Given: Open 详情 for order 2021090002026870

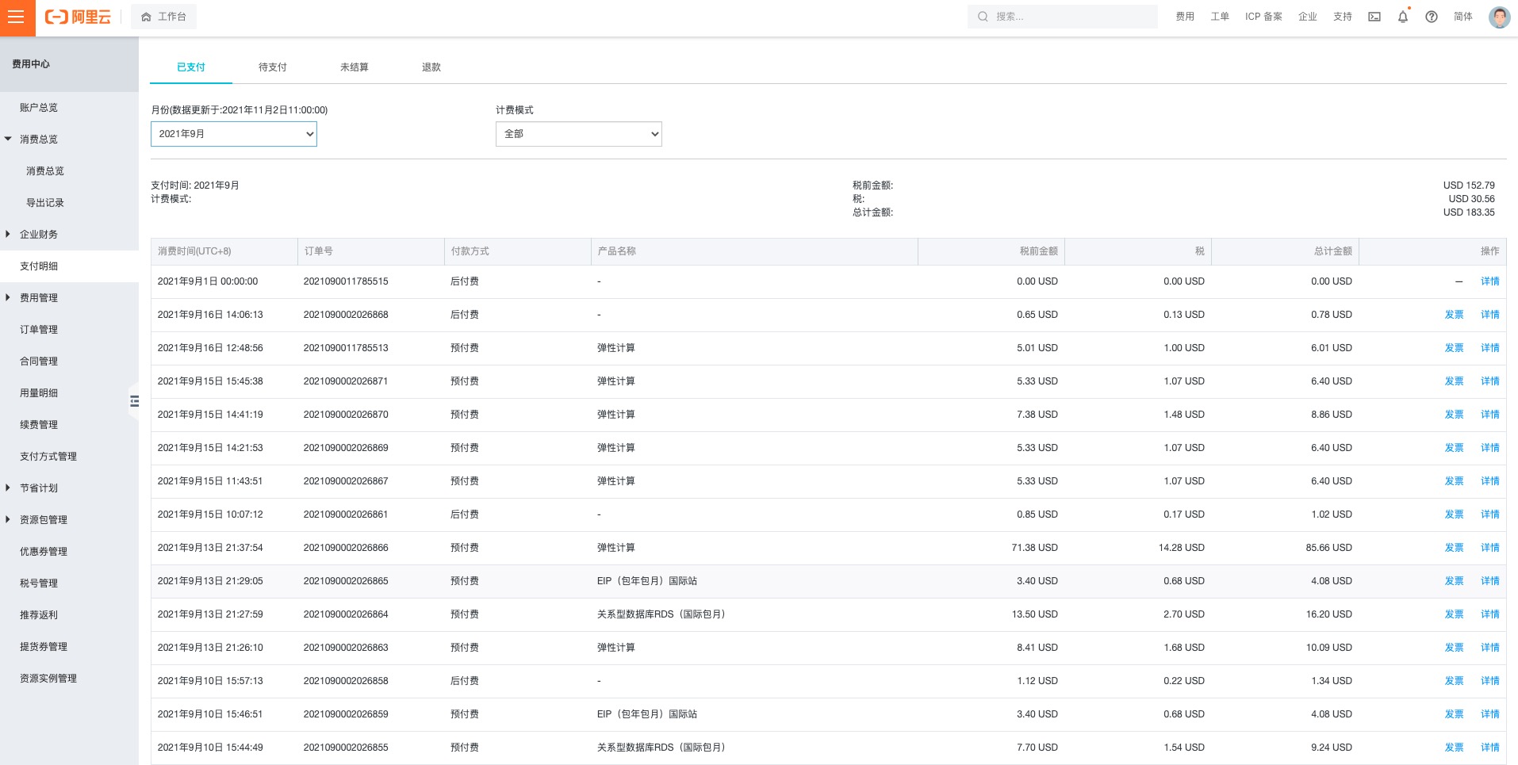Looking at the screenshot, I should tap(1489, 415).
